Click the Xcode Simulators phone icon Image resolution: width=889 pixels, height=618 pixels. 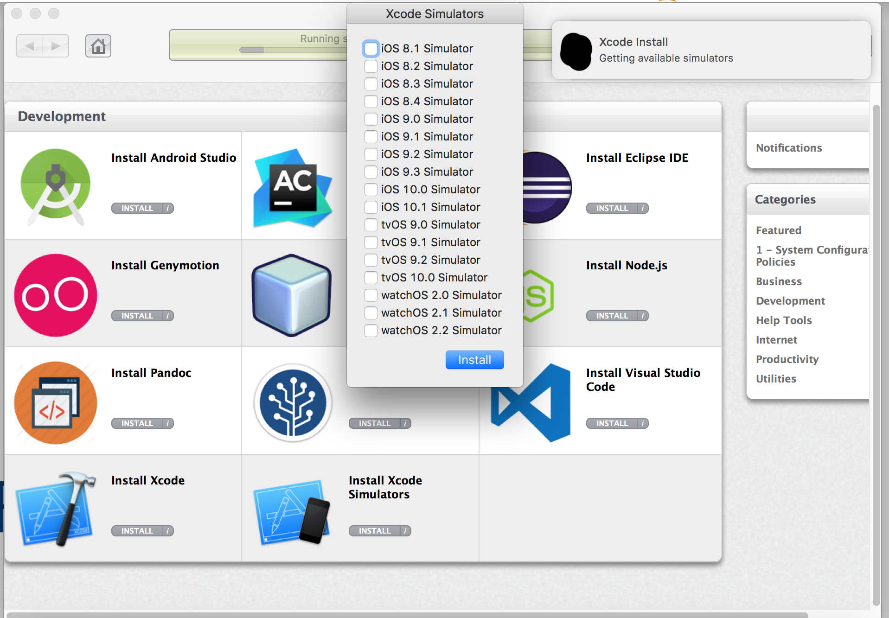[x=292, y=512]
